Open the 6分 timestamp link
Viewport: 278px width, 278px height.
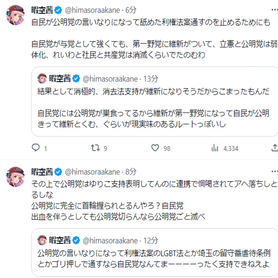coord(131,10)
